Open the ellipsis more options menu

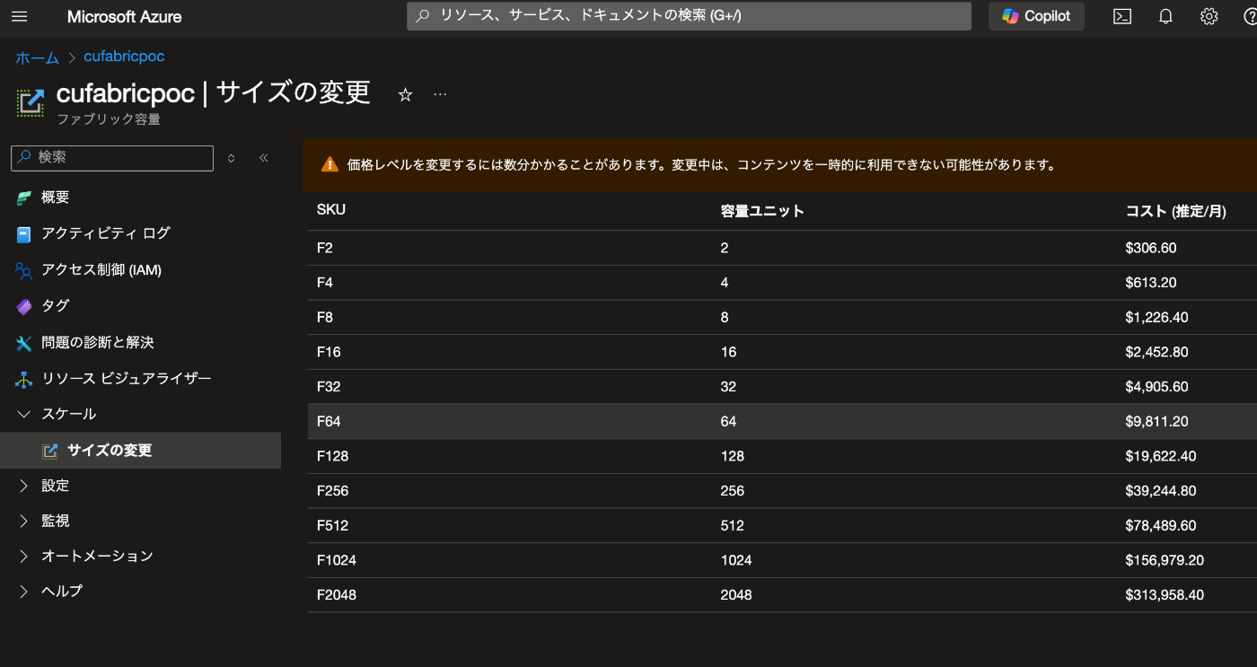440,94
